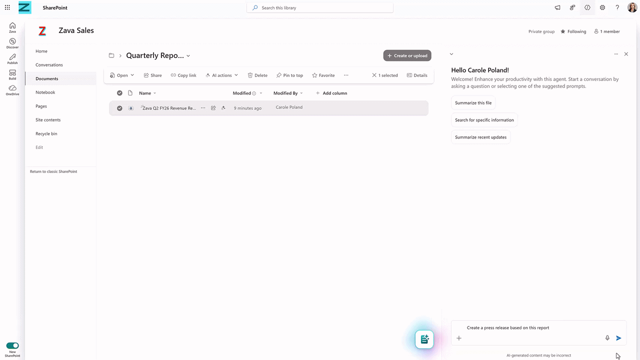Copy a link to the selected report
This screenshot has width=640, height=360.
click(183, 75)
